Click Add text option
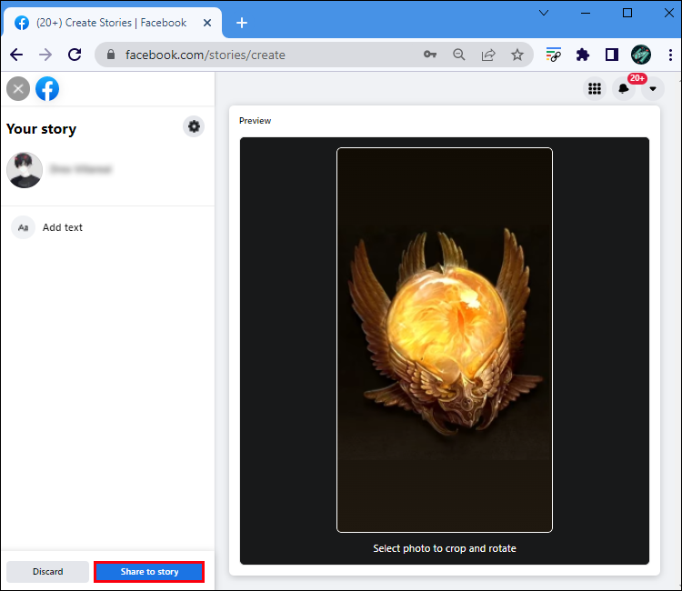682x591 pixels. tap(62, 227)
